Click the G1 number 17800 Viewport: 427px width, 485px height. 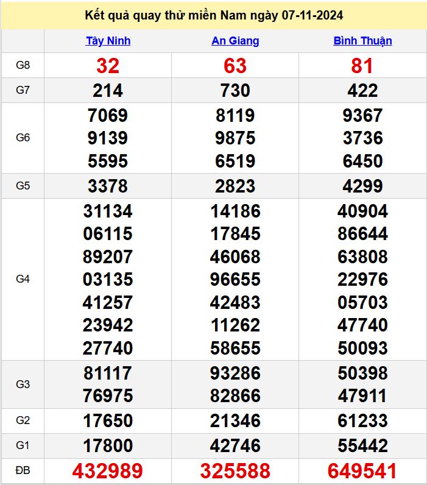point(108,446)
